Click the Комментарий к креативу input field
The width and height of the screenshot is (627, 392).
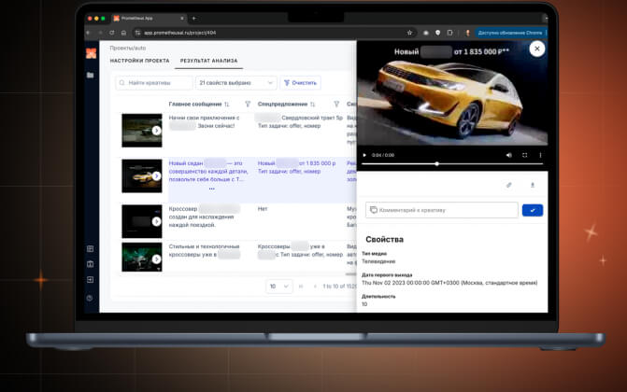coord(441,210)
